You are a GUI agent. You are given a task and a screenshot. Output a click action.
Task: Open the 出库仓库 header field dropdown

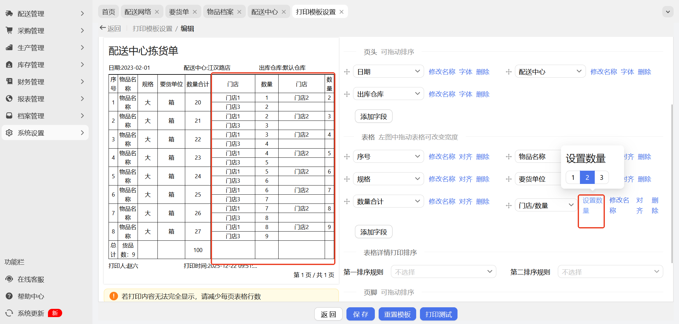pos(388,94)
